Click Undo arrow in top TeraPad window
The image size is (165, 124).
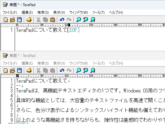[62, 20]
